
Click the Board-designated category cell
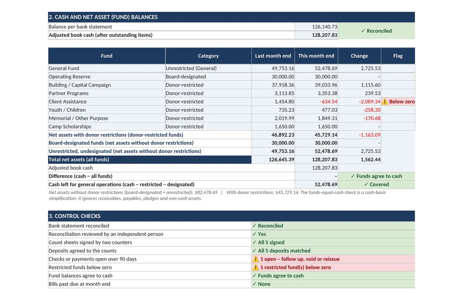pyautogui.click(x=208, y=77)
